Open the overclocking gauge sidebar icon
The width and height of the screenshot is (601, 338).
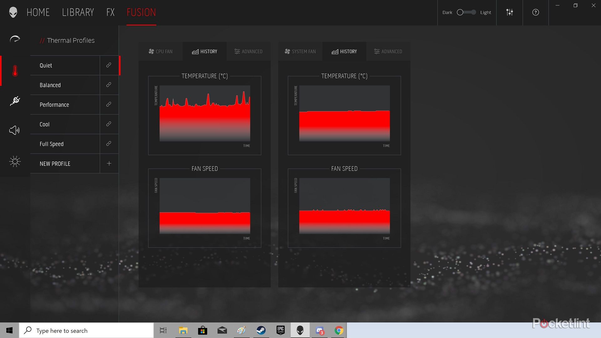pyautogui.click(x=15, y=39)
